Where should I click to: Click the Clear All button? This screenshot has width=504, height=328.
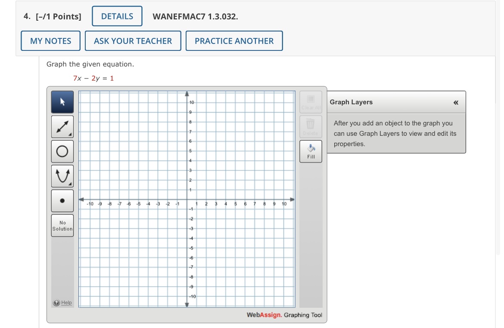tap(311, 102)
